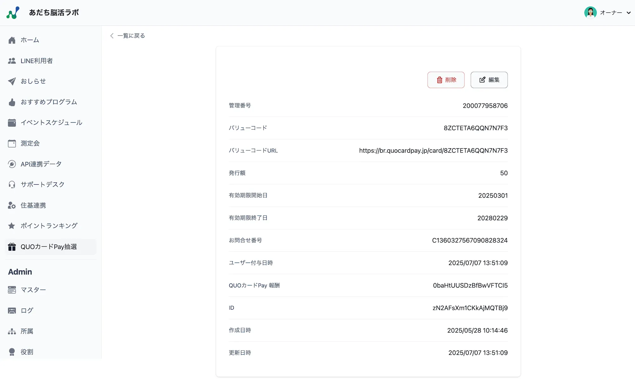Click the gift icon for QUOカードPay抽選
This screenshot has width=635, height=383.
tap(12, 247)
